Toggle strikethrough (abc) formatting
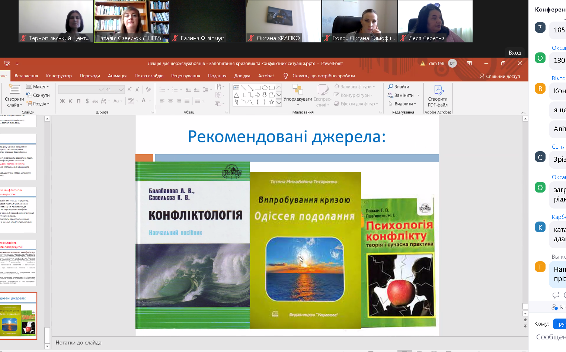This screenshot has width=566, height=352. 95,101
